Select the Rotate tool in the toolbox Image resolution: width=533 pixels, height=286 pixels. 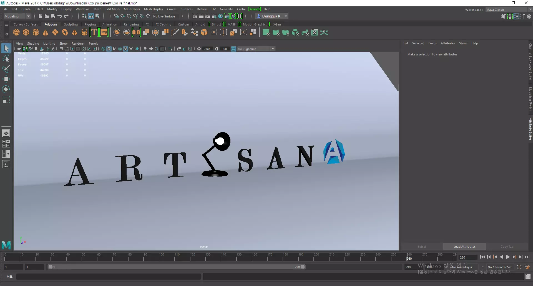click(6, 89)
